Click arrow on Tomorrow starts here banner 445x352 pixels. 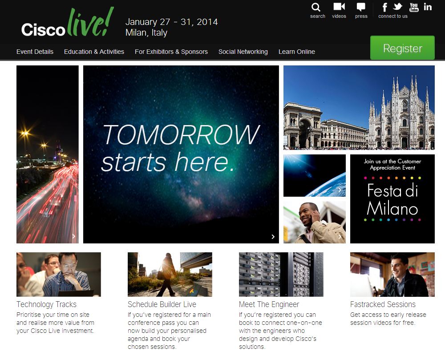[273, 237]
